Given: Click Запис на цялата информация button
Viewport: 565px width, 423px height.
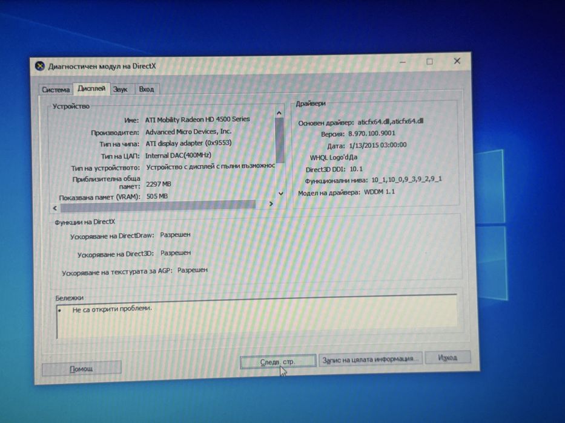Looking at the screenshot, I should pyautogui.click(x=371, y=359).
